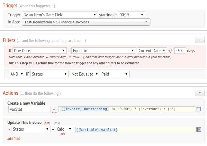The width and height of the screenshot is (207, 146).
Task: Open the Trigger type dropdown
Action: point(60,15)
